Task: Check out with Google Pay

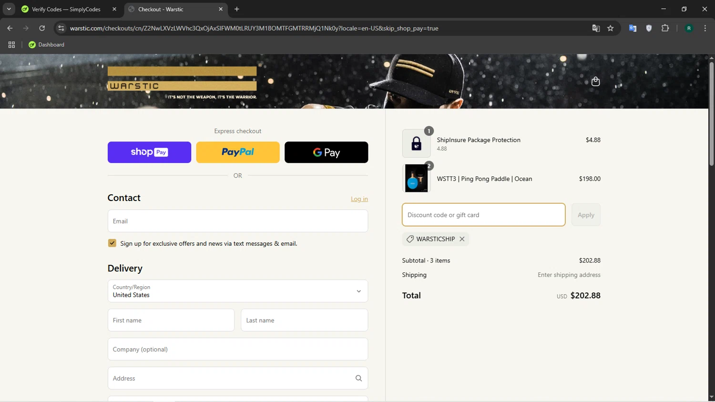Action: (x=327, y=152)
